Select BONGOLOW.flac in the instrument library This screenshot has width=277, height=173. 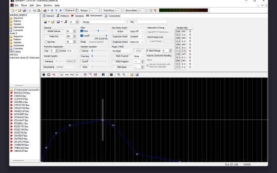pos(22,93)
